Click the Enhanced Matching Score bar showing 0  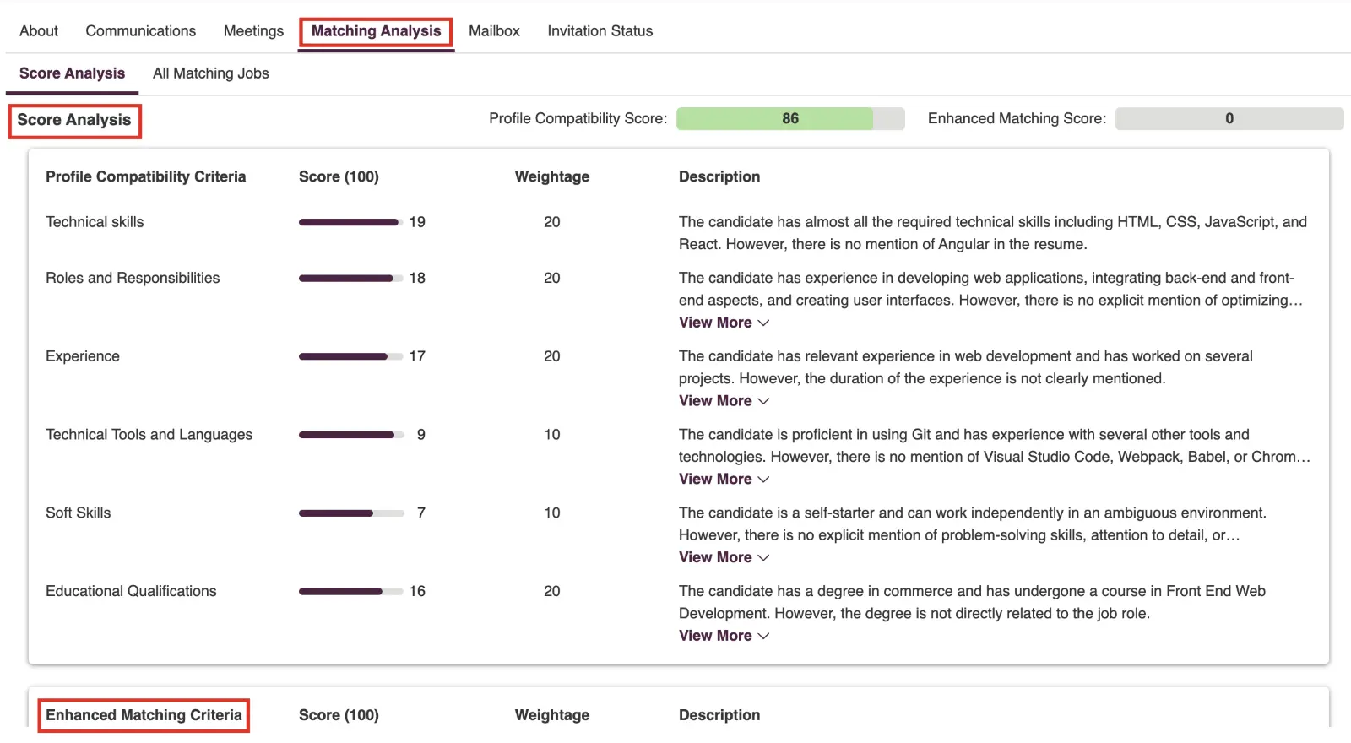[x=1229, y=118]
